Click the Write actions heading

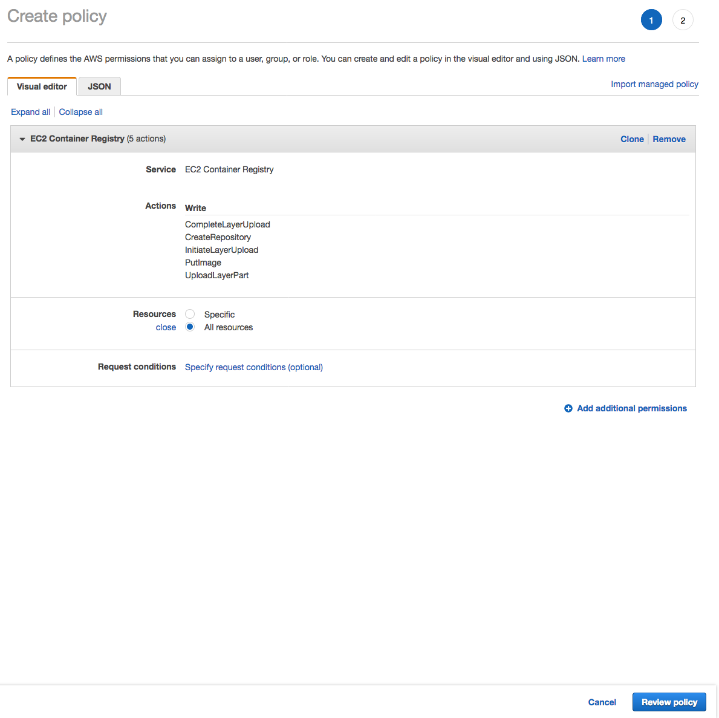pos(195,208)
